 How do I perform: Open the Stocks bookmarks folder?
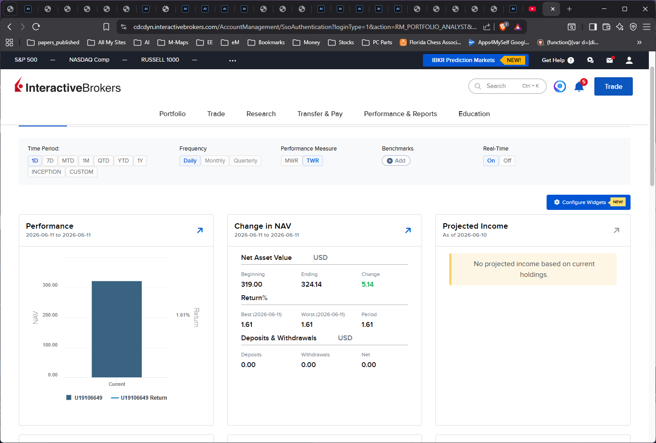pyautogui.click(x=341, y=42)
